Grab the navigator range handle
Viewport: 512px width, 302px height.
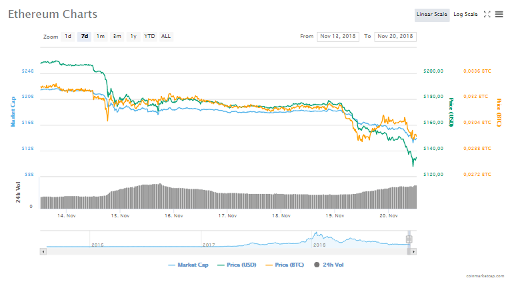pos(409,239)
